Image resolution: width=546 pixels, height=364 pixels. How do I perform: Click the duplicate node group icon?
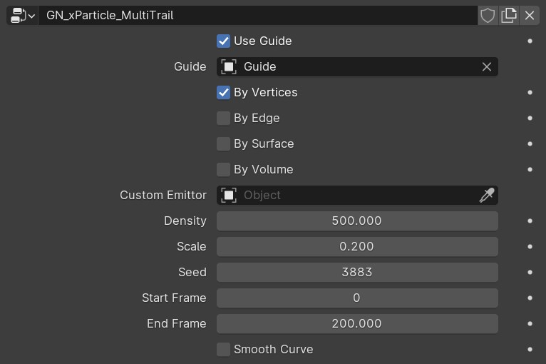[x=509, y=15]
